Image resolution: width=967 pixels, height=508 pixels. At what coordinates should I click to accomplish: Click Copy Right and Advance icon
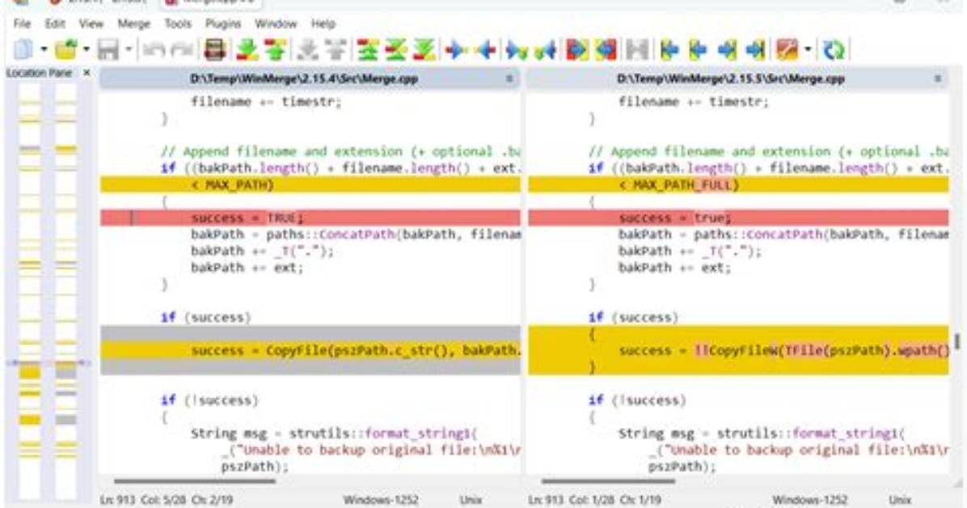pyautogui.click(x=517, y=49)
